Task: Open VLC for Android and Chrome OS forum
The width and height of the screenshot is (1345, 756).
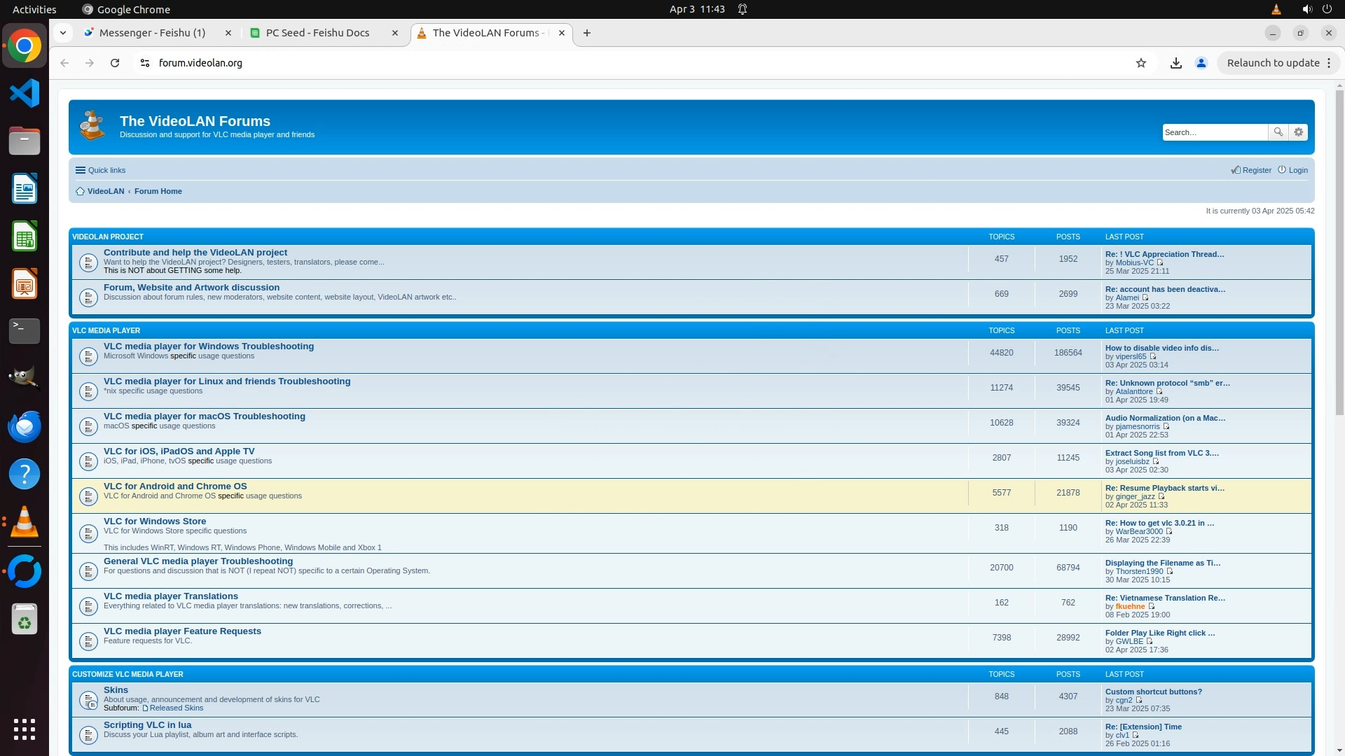Action: click(175, 486)
